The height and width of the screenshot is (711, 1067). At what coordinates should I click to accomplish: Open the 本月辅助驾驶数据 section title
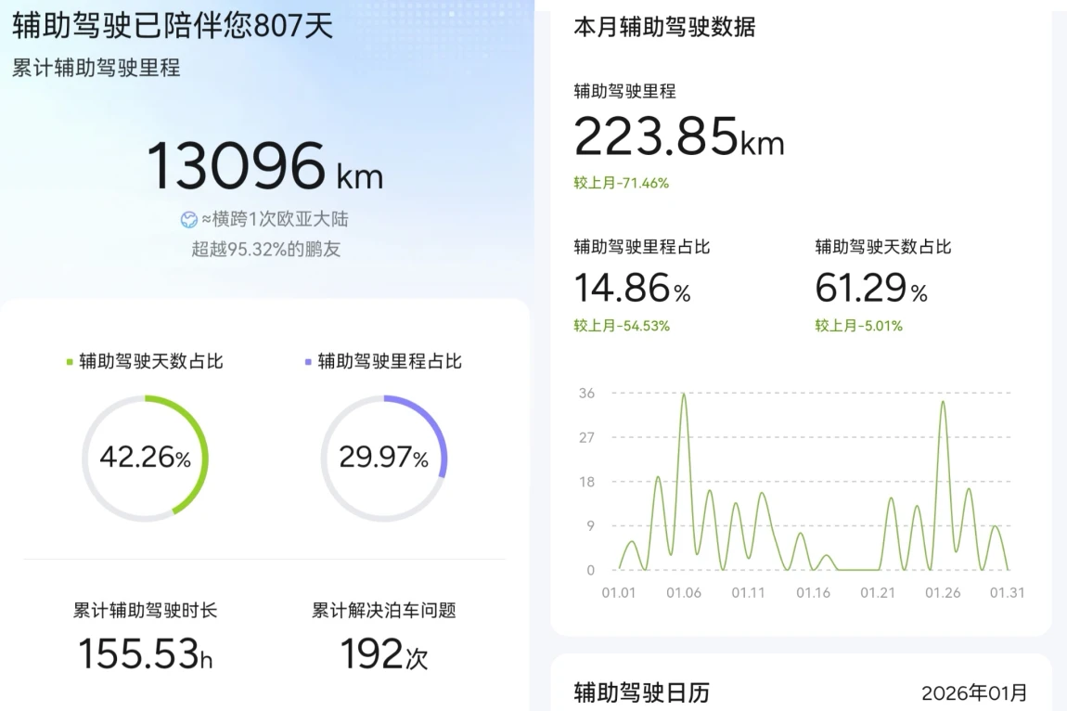(664, 27)
